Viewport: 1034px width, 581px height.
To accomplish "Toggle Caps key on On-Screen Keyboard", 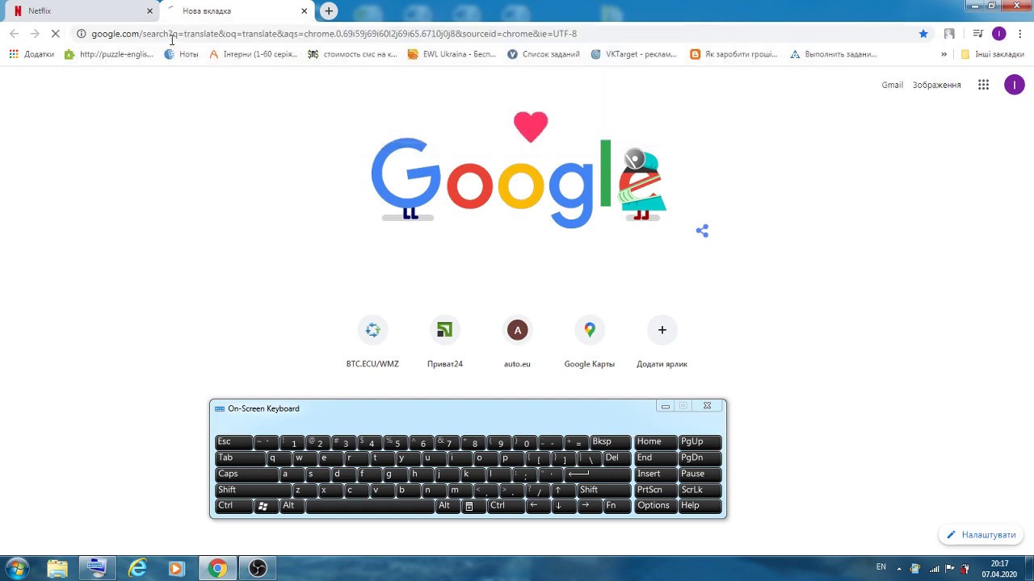I will (246, 474).
